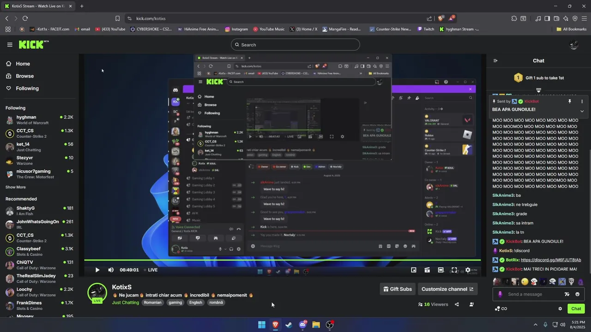This screenshot has height=332, width=591.
Task: Toggle mini player mode
Action: [414, 270]
